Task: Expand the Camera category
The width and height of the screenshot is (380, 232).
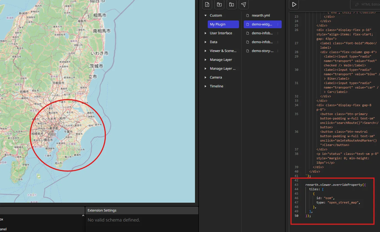Action: pos(206,77)
